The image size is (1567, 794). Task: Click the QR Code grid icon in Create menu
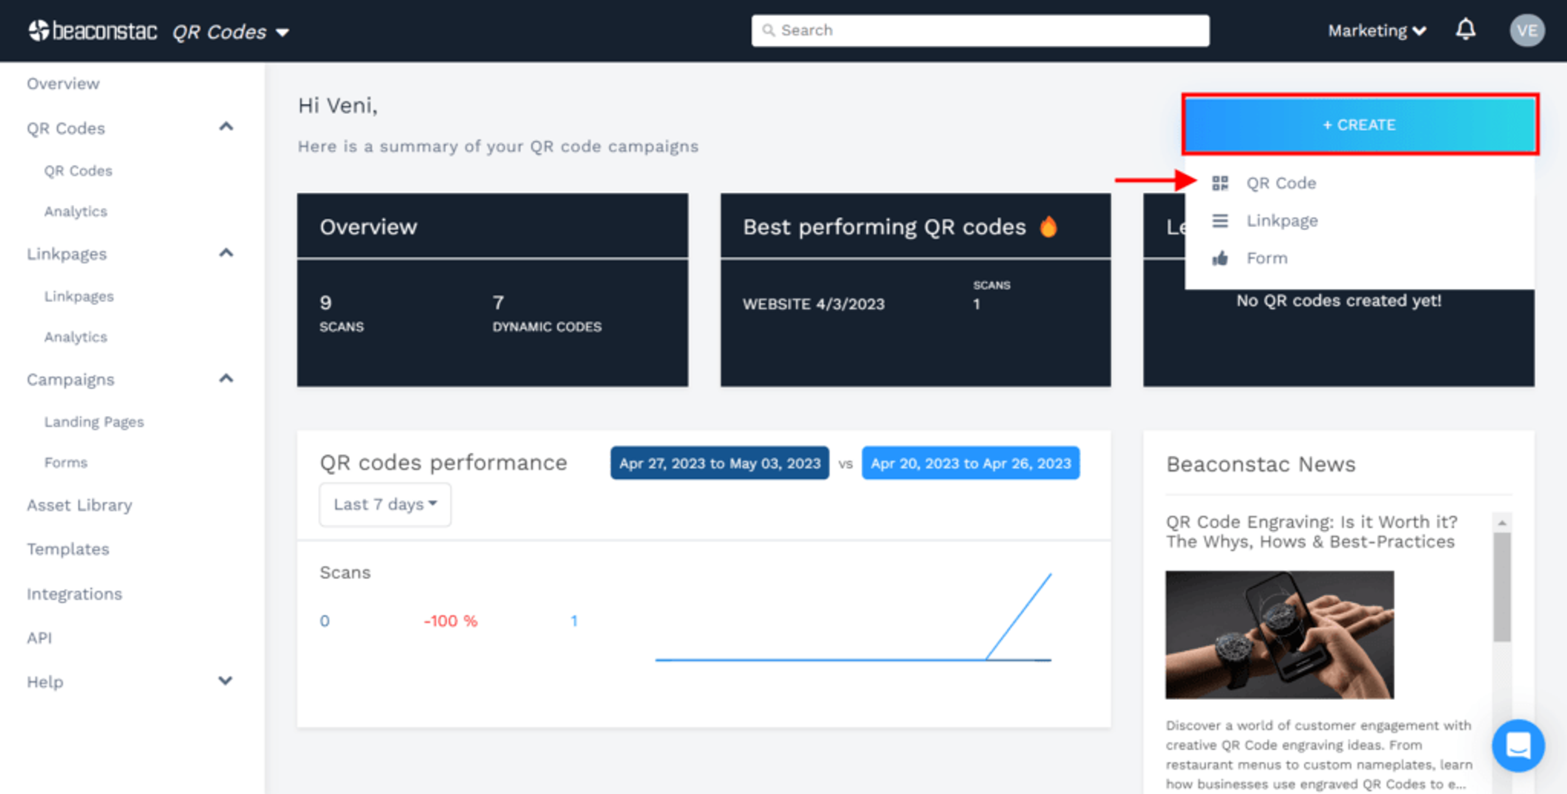point(1220,183)
